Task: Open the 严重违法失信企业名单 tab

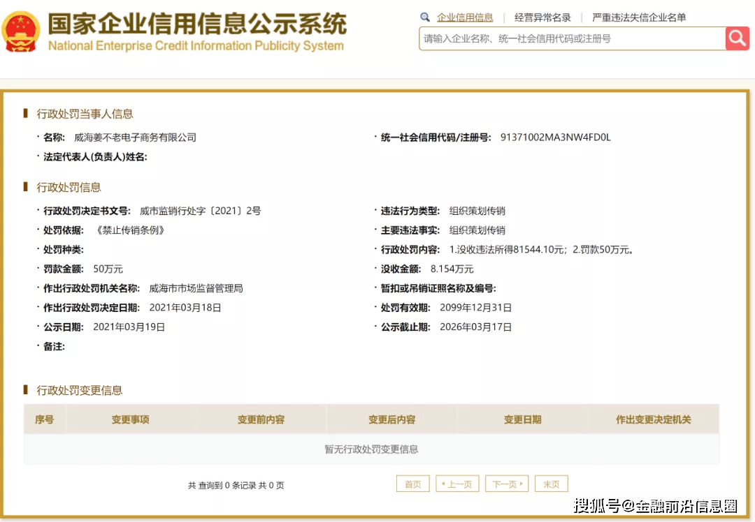Action: [x=639, y=17]
